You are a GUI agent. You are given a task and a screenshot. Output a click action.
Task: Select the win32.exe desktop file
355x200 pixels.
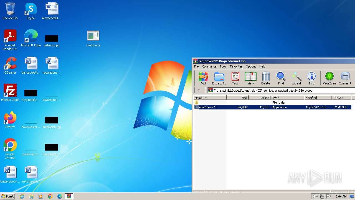pyautogui.click(x=93, y=38)
